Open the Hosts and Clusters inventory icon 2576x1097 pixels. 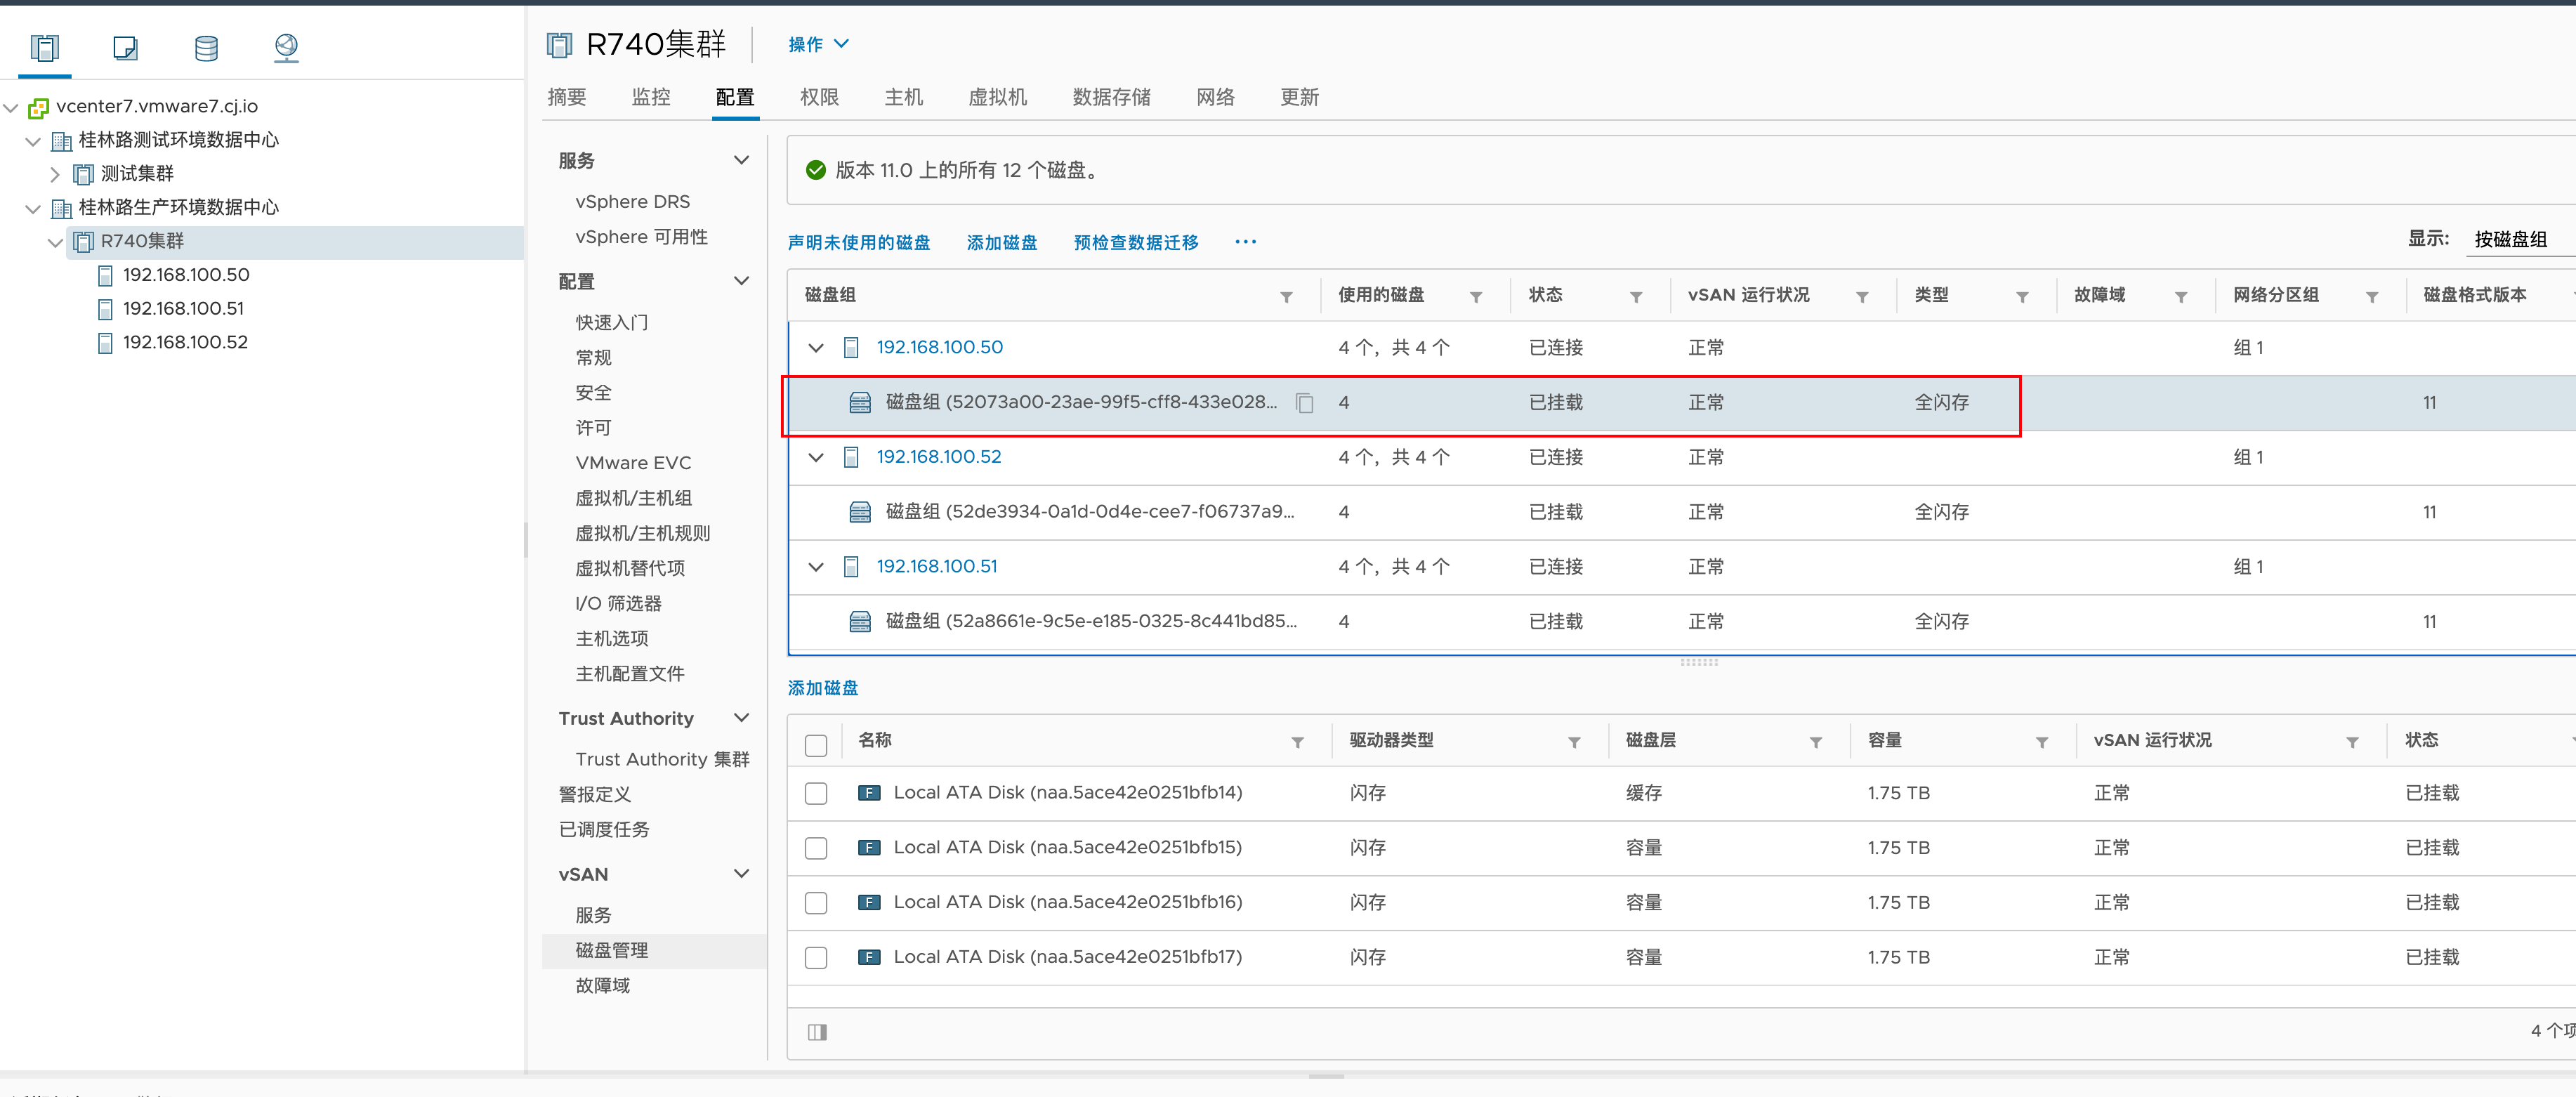point(45,47)
